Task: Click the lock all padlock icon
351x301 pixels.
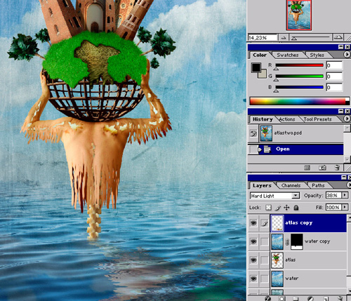Action: pos(296,208)
